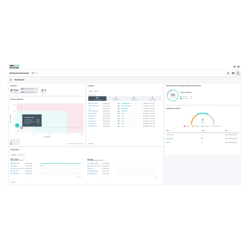249x249 pixels.
Task: Click View All in Performance panel
Action: coord(13,182)
